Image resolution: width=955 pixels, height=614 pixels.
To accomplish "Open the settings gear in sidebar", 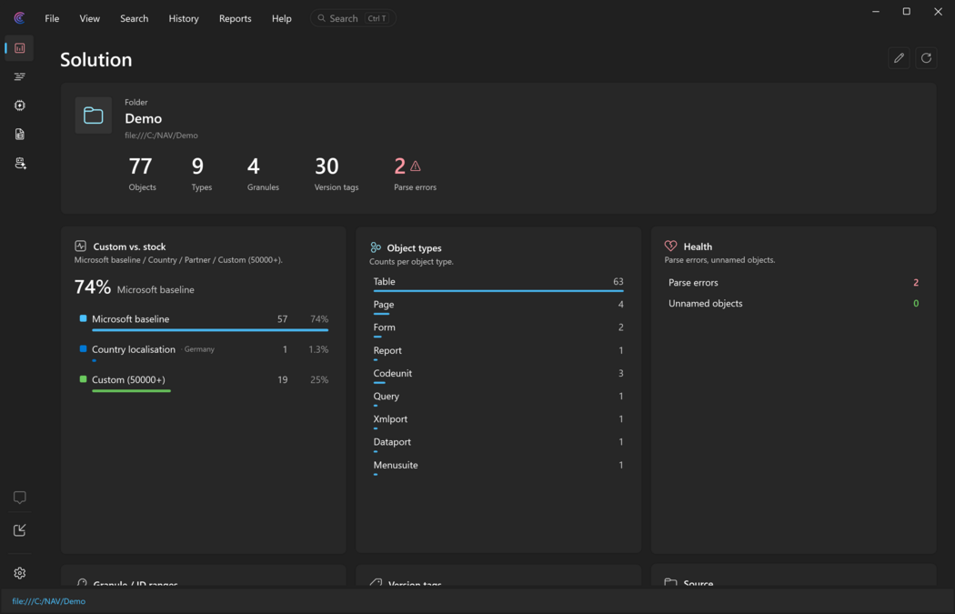I will [x=19, y=573].
